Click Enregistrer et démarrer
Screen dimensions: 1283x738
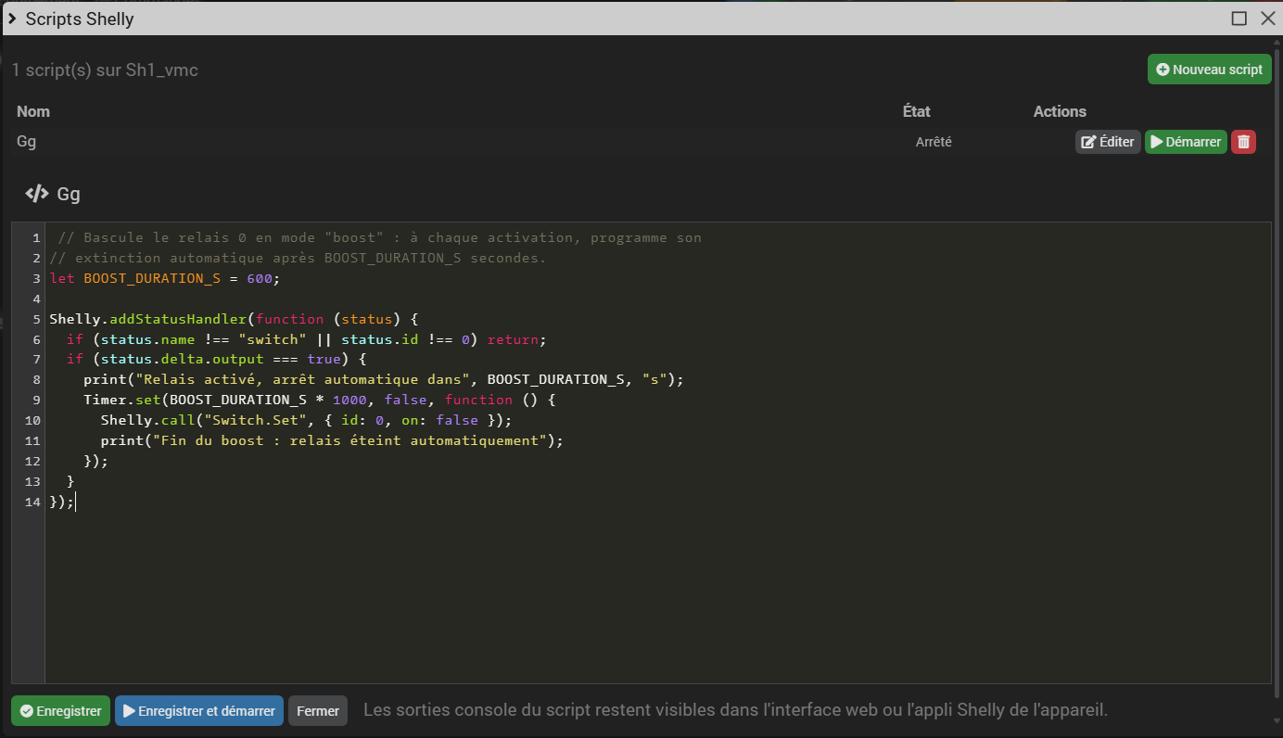199,711
